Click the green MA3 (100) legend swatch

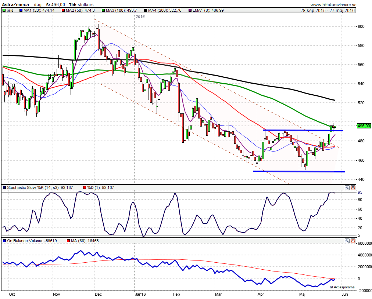103,10
